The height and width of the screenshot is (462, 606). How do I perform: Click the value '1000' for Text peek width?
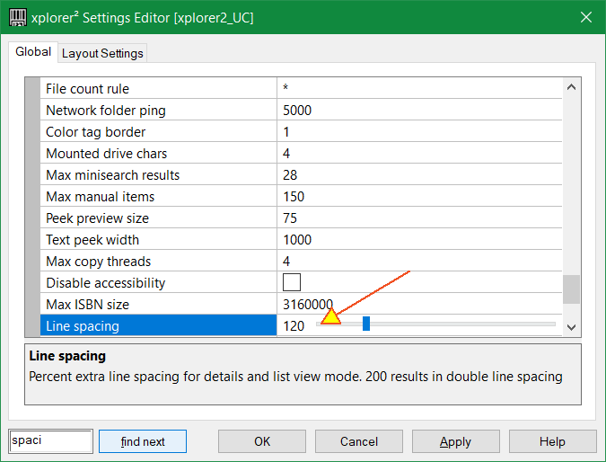point(297,240)
